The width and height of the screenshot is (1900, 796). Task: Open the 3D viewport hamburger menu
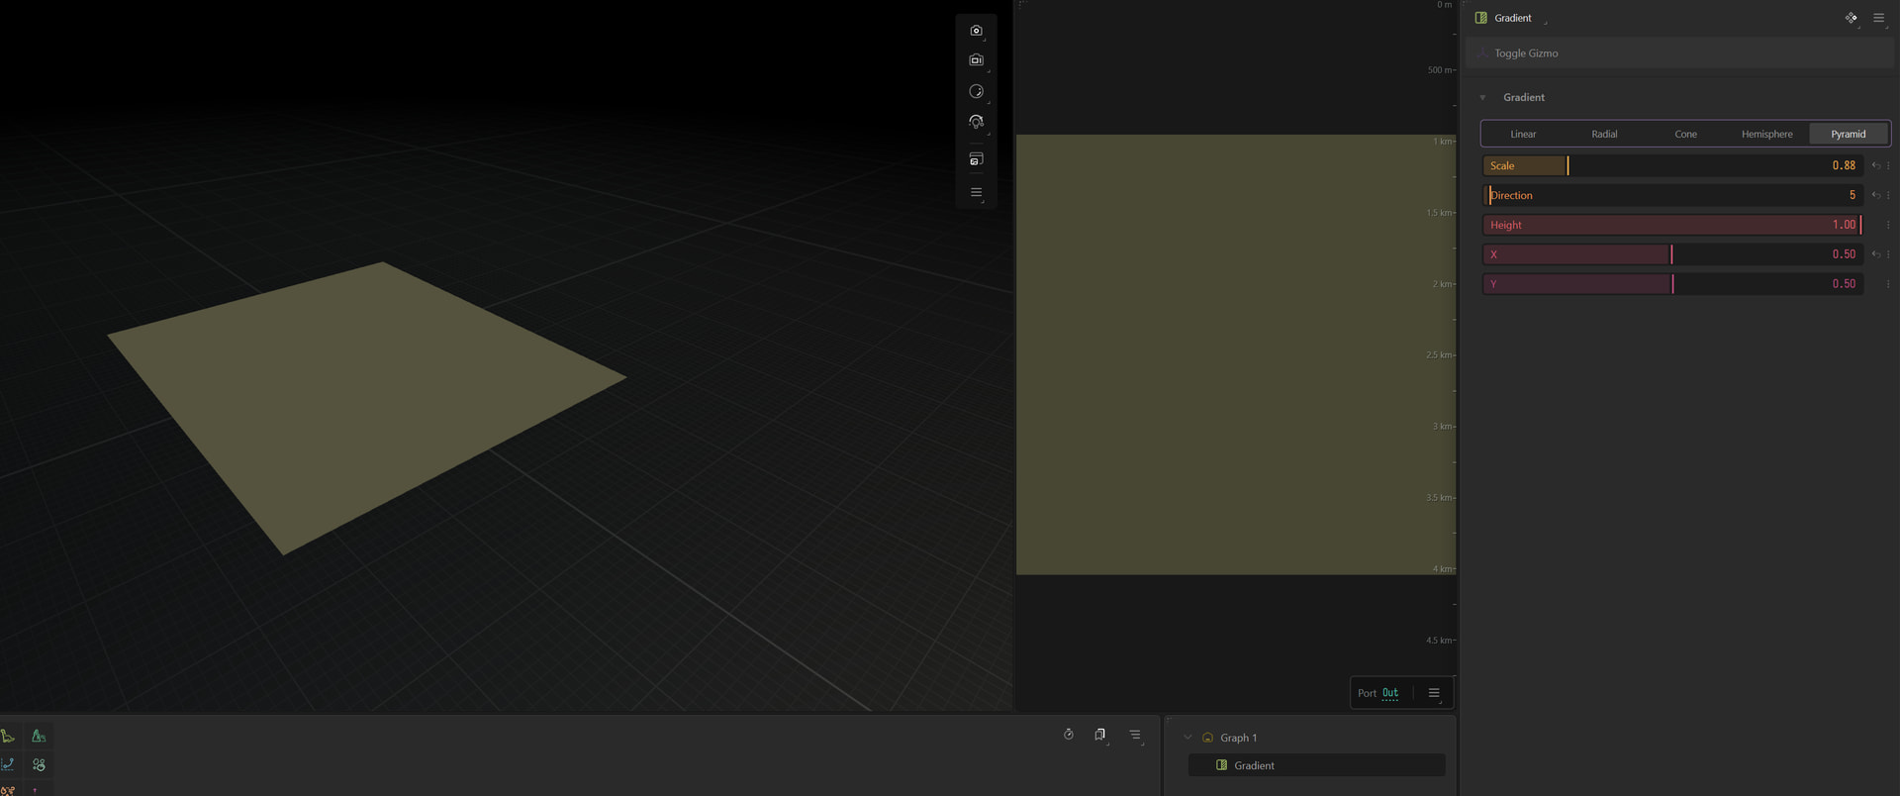click(x=976, y=192)
